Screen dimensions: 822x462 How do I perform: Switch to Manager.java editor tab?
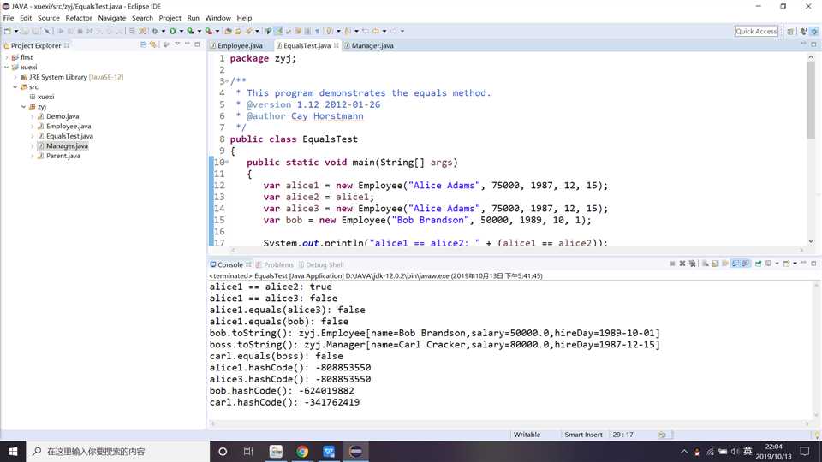[372, 45]
